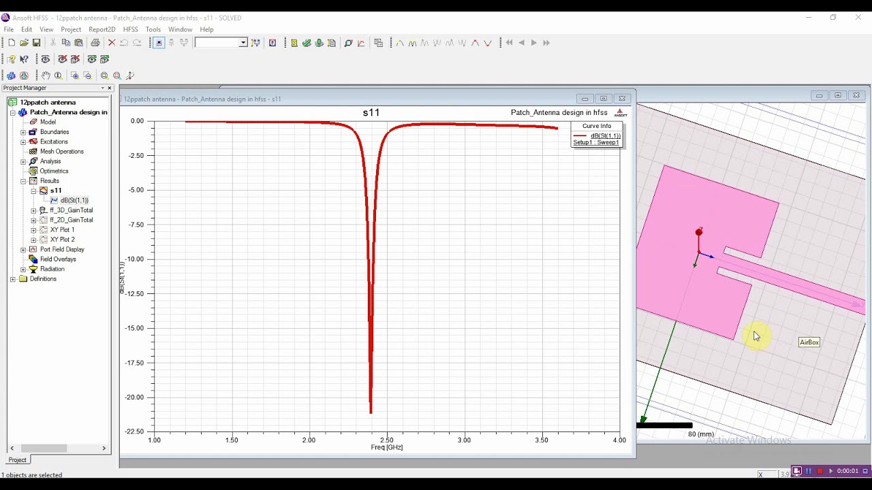Viewport: 872px width, 490px height.
Task: Click the red X Delete icon
Action: coord(112,43)
